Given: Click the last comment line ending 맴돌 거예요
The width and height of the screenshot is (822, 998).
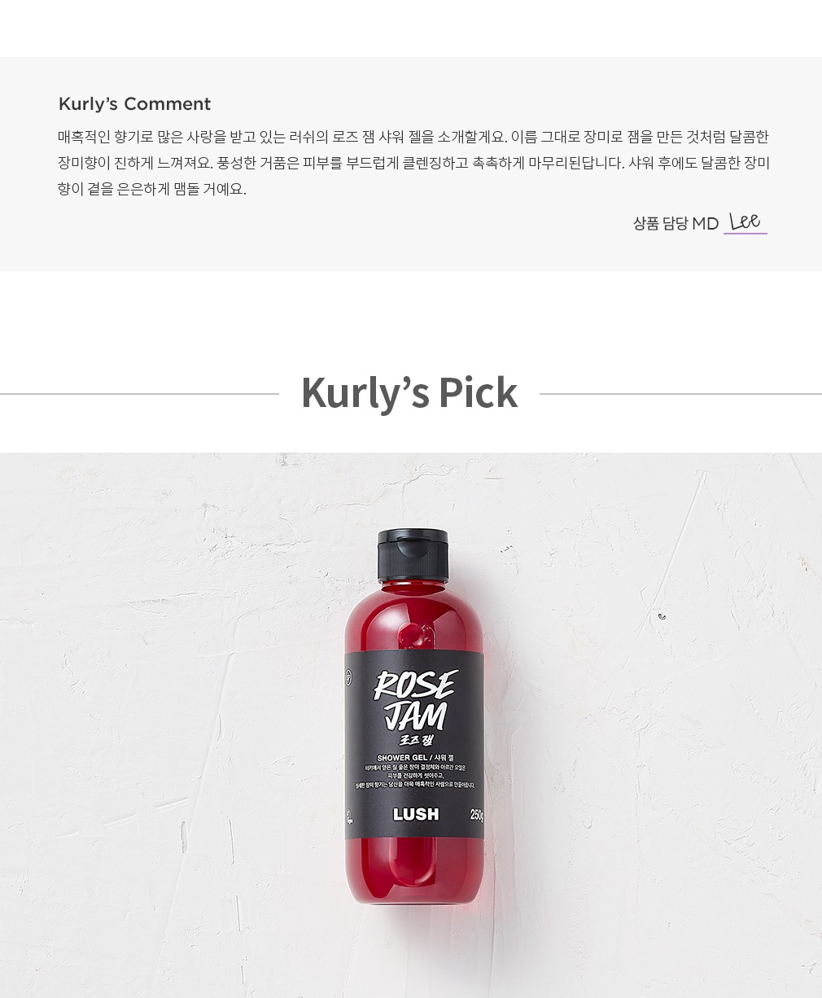Looking at the screenshot, I should coord(152,189).
